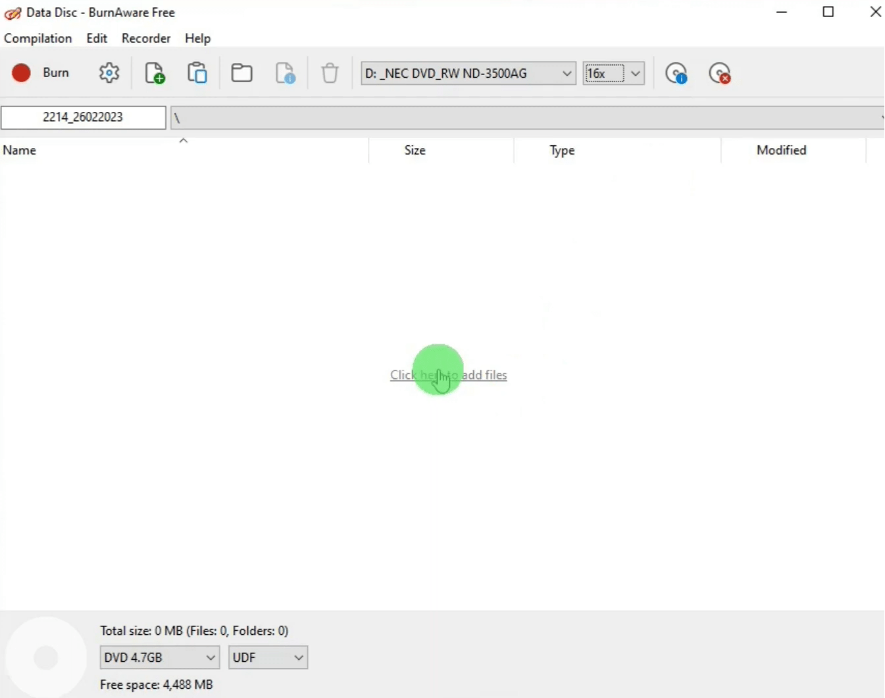Click the red Burn button
885x698 pixels.
(41, 73)
